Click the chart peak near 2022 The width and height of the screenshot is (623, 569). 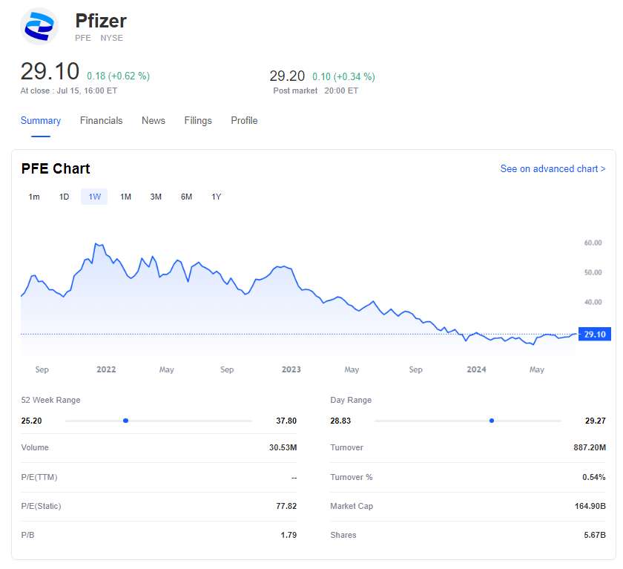coord(96,244)
